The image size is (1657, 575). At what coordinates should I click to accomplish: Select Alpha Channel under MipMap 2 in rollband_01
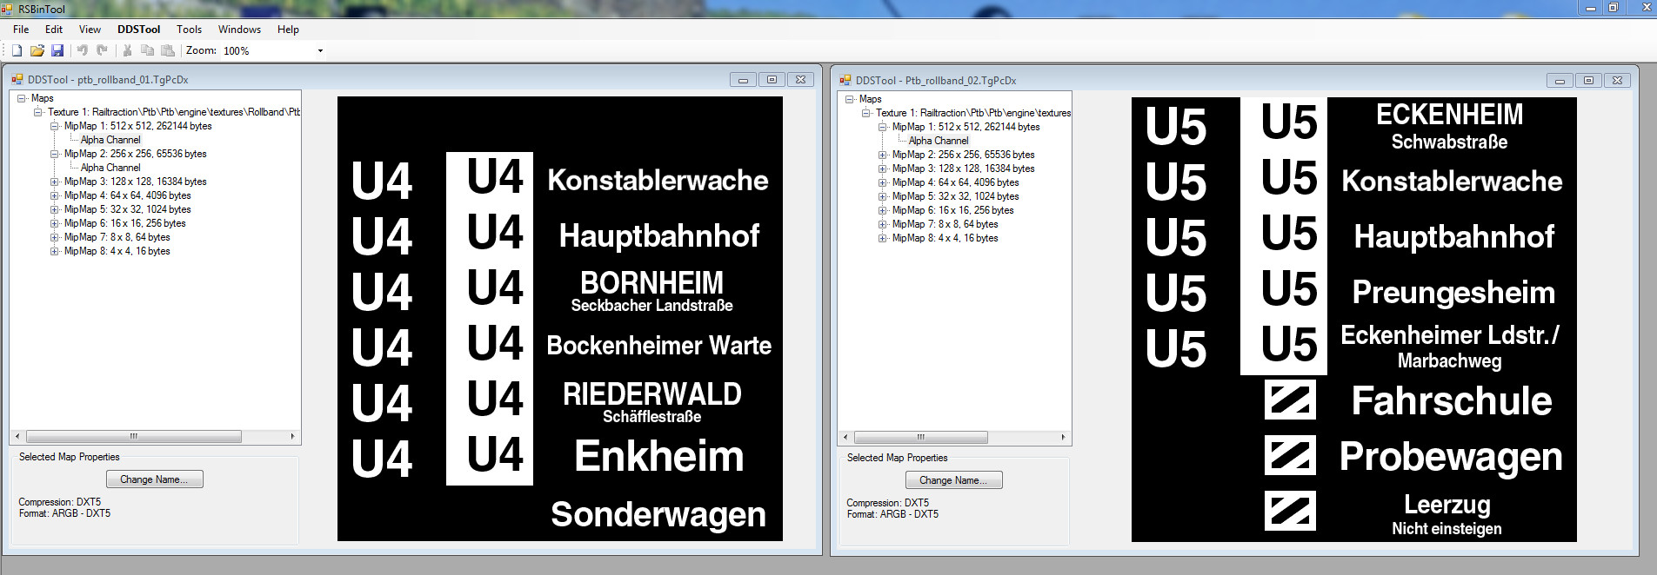coord(110,168)
